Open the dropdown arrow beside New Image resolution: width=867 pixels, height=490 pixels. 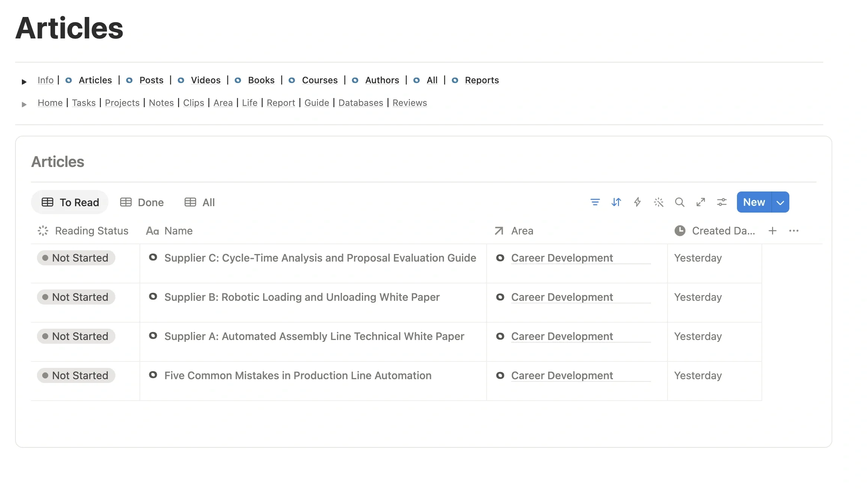click(x=780, y=202)
